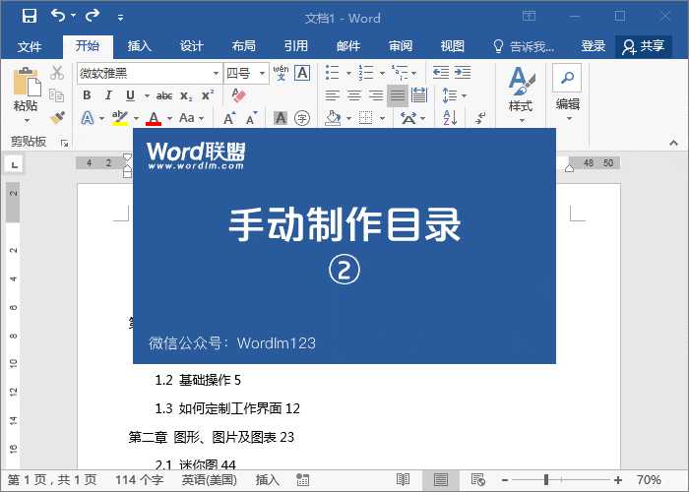Viewport: 689px width, 492px height.
Task: Click the 共享 share button
Action: click(644, 46)
